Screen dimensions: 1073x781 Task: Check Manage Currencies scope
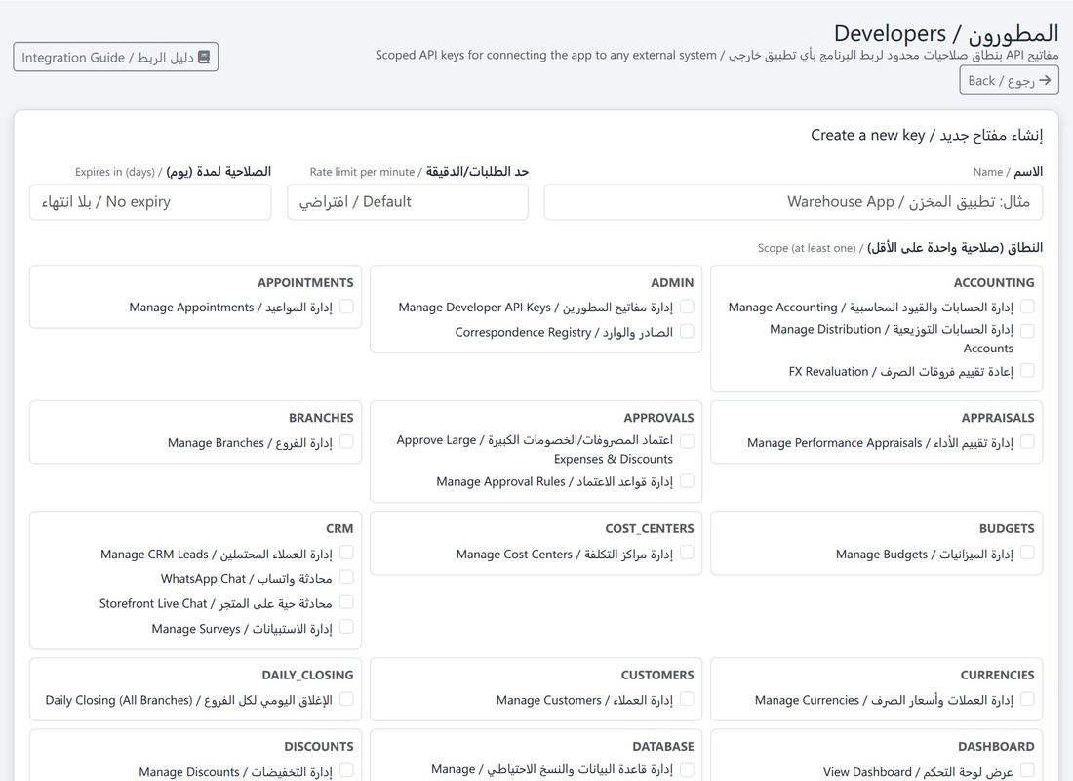(1027, 699)
